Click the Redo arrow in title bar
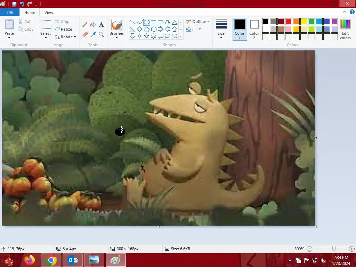The width and height of the screenshot is (356, 267). [29, 4]
